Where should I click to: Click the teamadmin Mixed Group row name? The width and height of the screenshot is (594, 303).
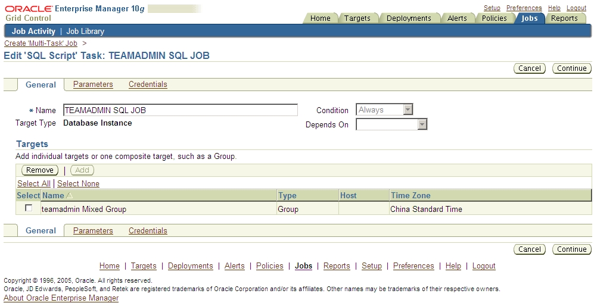tap(84, 209)
